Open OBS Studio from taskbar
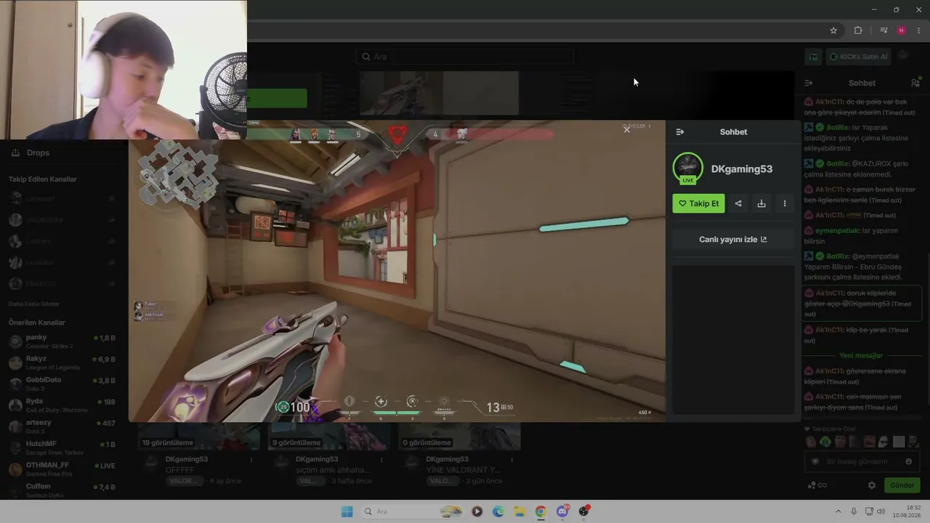This screenshot has width=930, height=523. [583, 511]
